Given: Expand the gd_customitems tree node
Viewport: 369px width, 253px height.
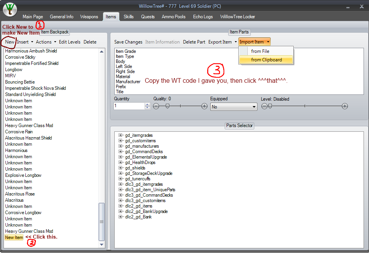Looking at the screenshot, I should tap(121, 141).
